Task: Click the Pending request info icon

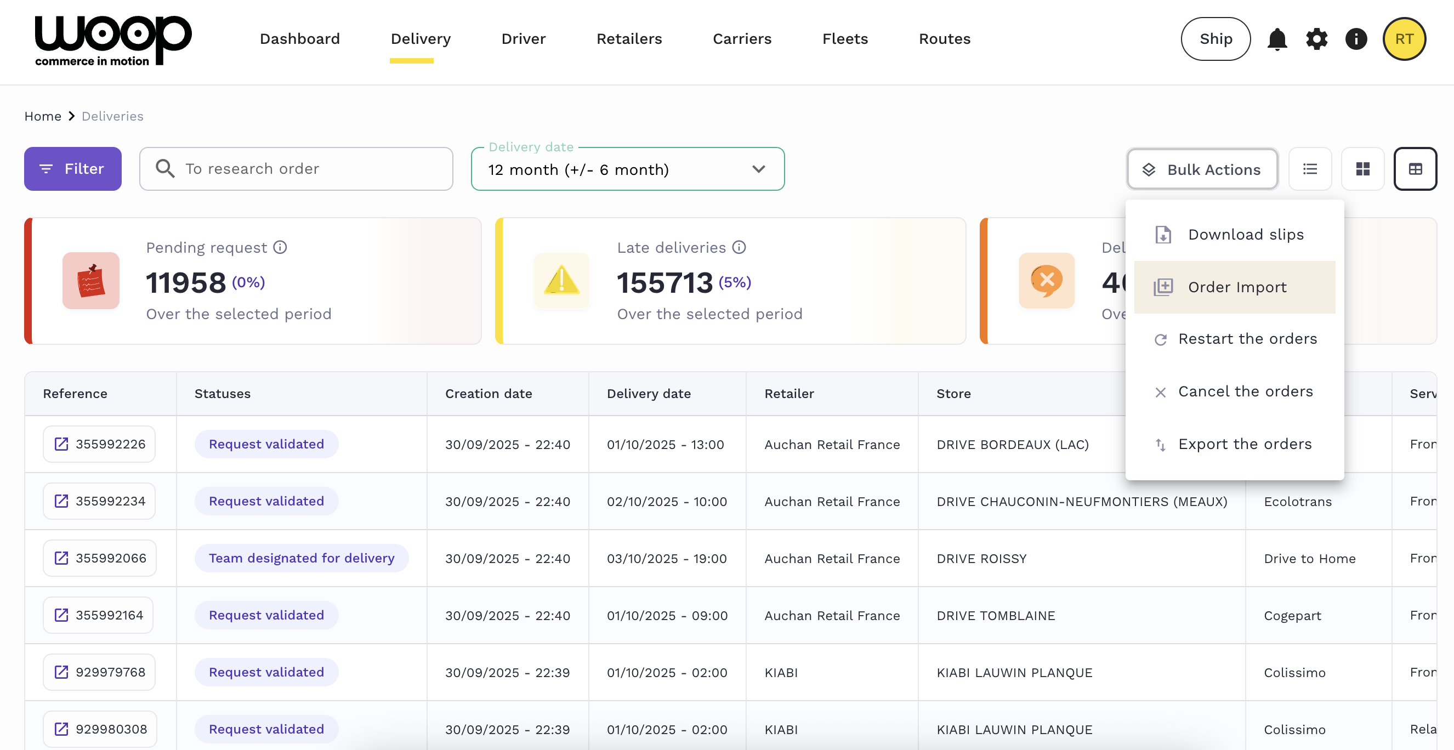Action: pos(280,247)
